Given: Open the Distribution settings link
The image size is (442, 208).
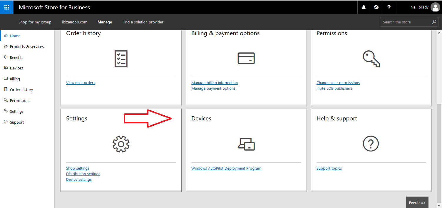Looking at the screenshot, I should coord(83,174).
